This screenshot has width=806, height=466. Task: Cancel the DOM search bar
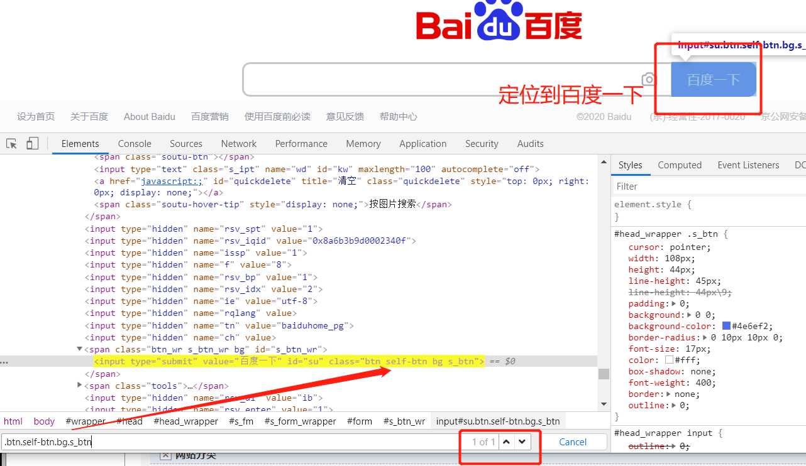[573, 442]
